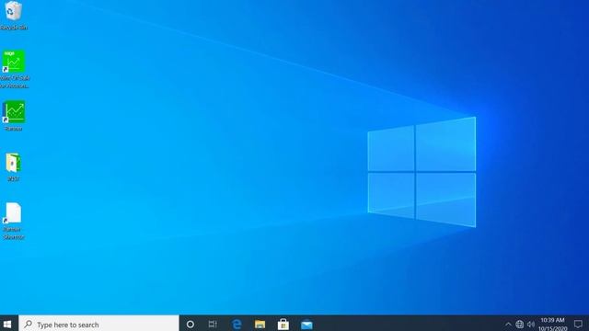Open File Explorer from the taskbar
This screenshot has width=589, height=331.
coord(260,325)
